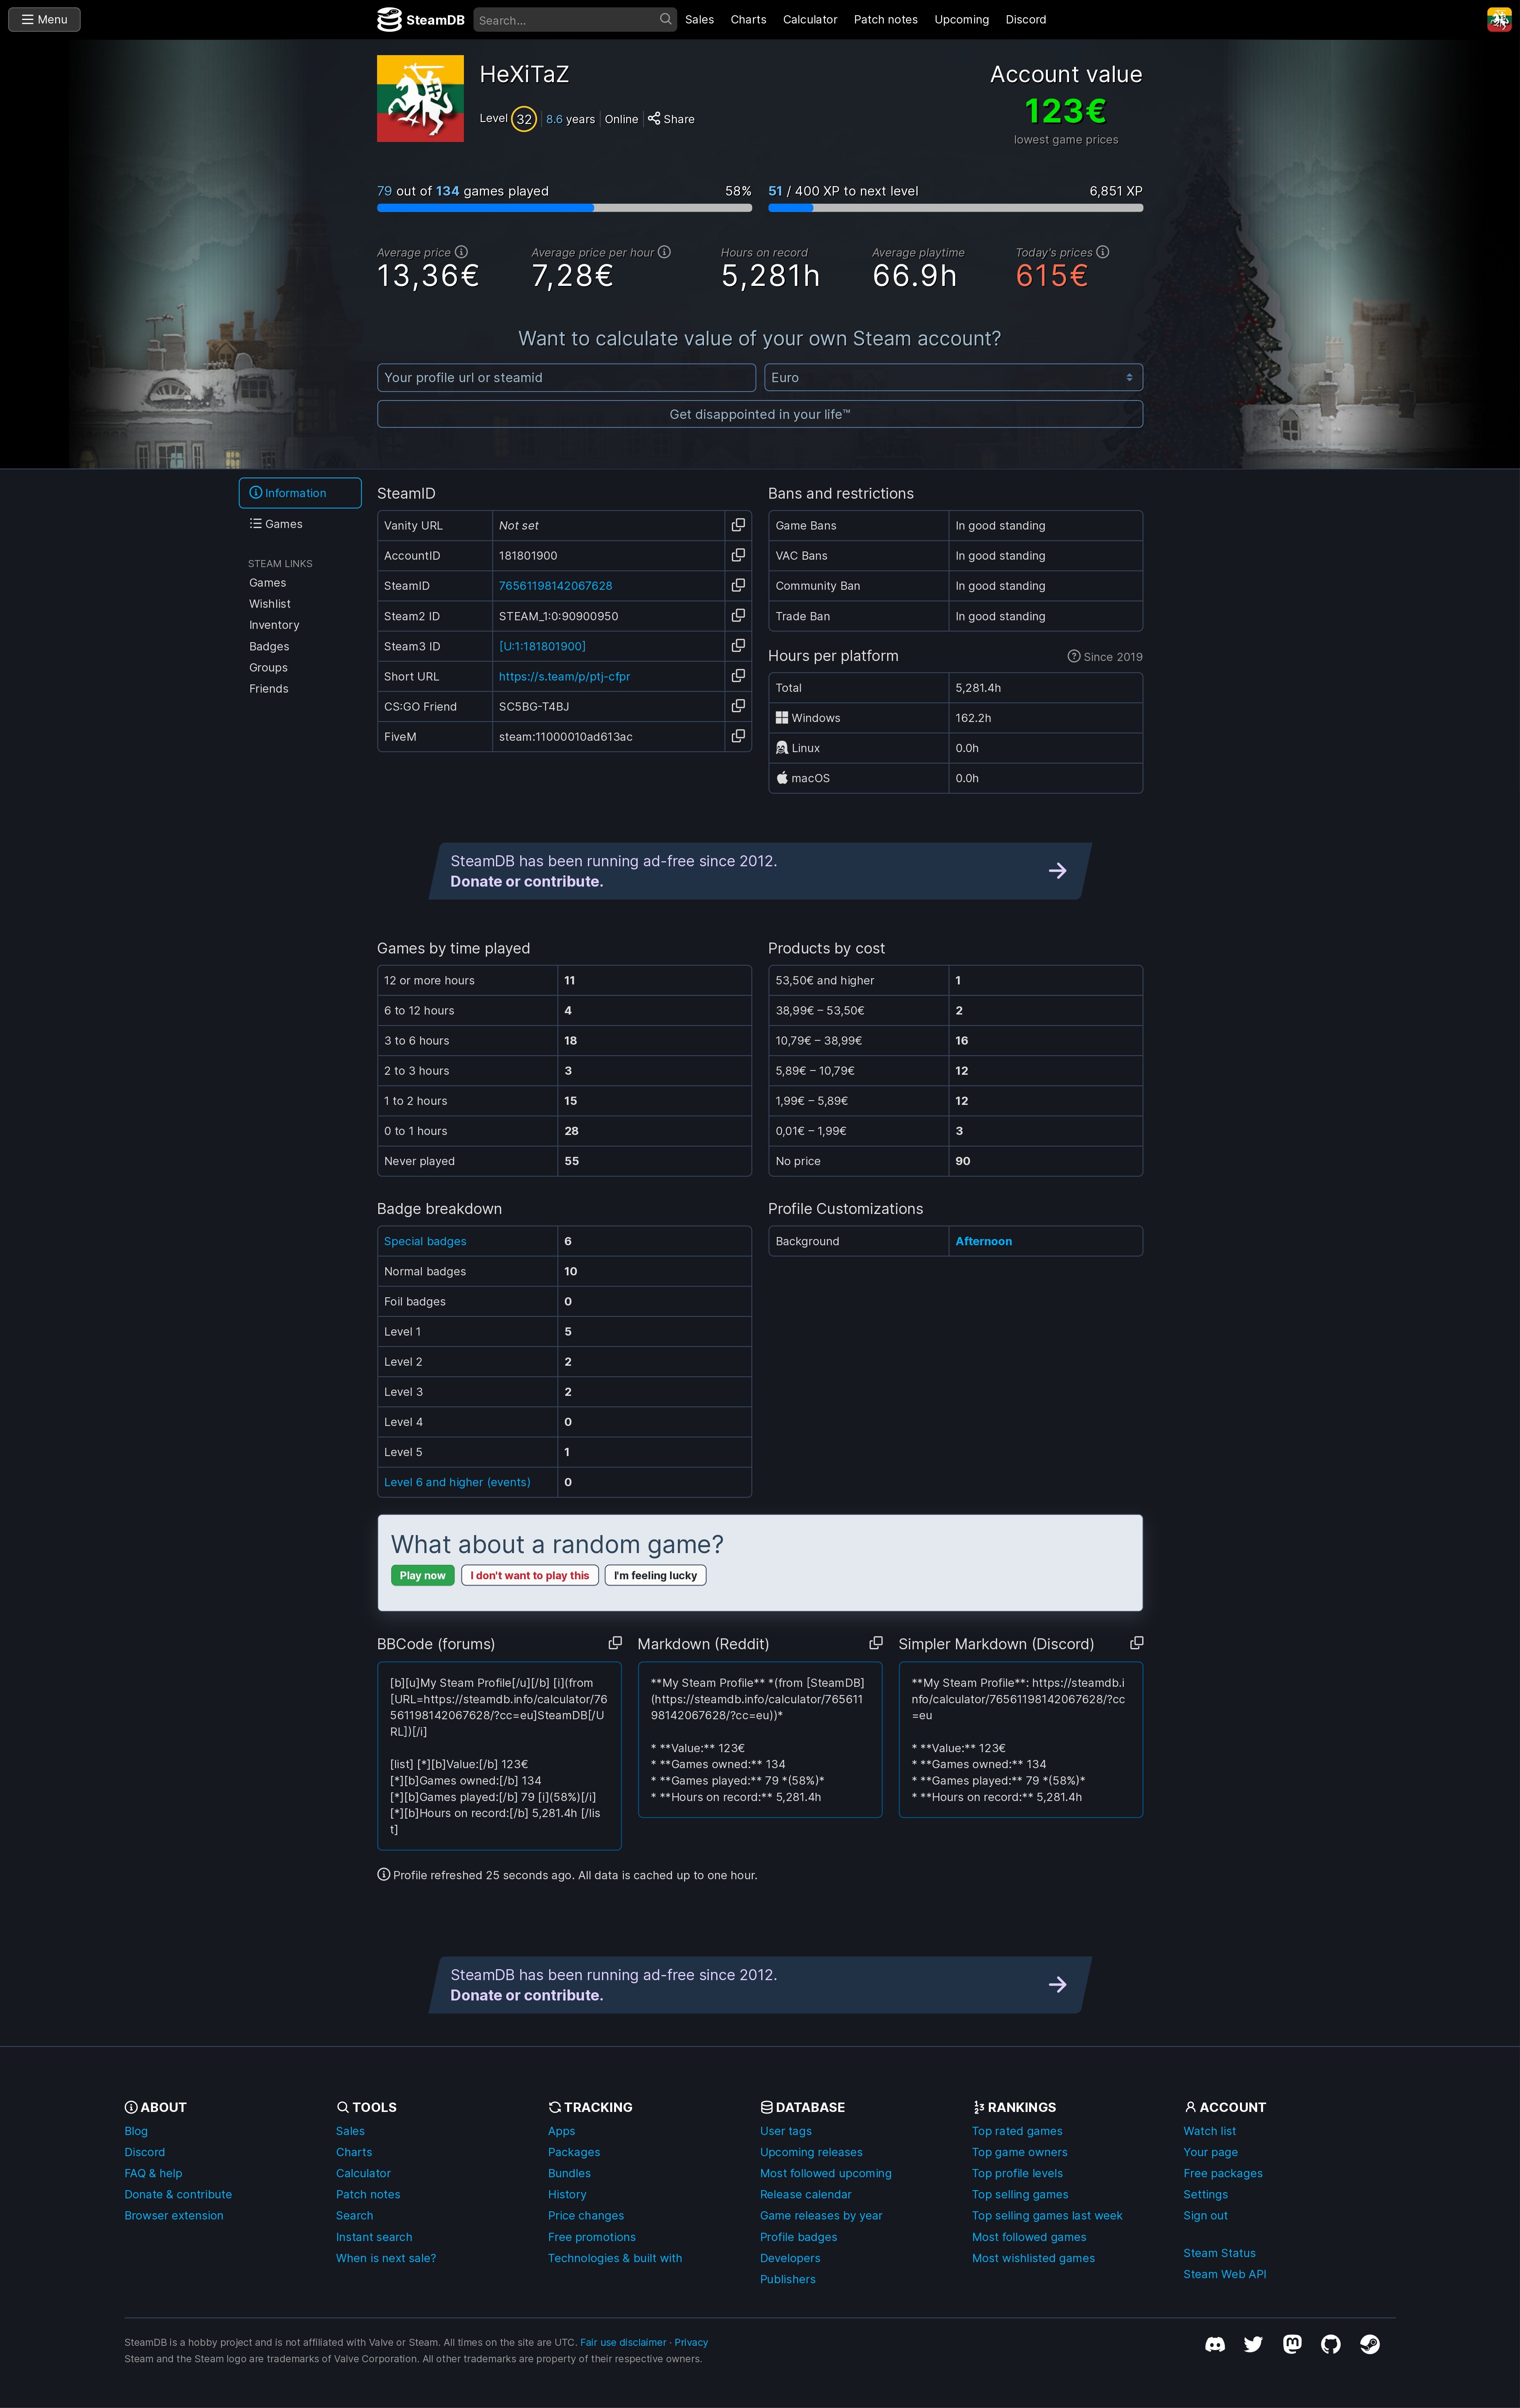This screenshot has height=2408, width=1520.
Task: Open Badges under Steam Links
Action: (x=269, y=647)
